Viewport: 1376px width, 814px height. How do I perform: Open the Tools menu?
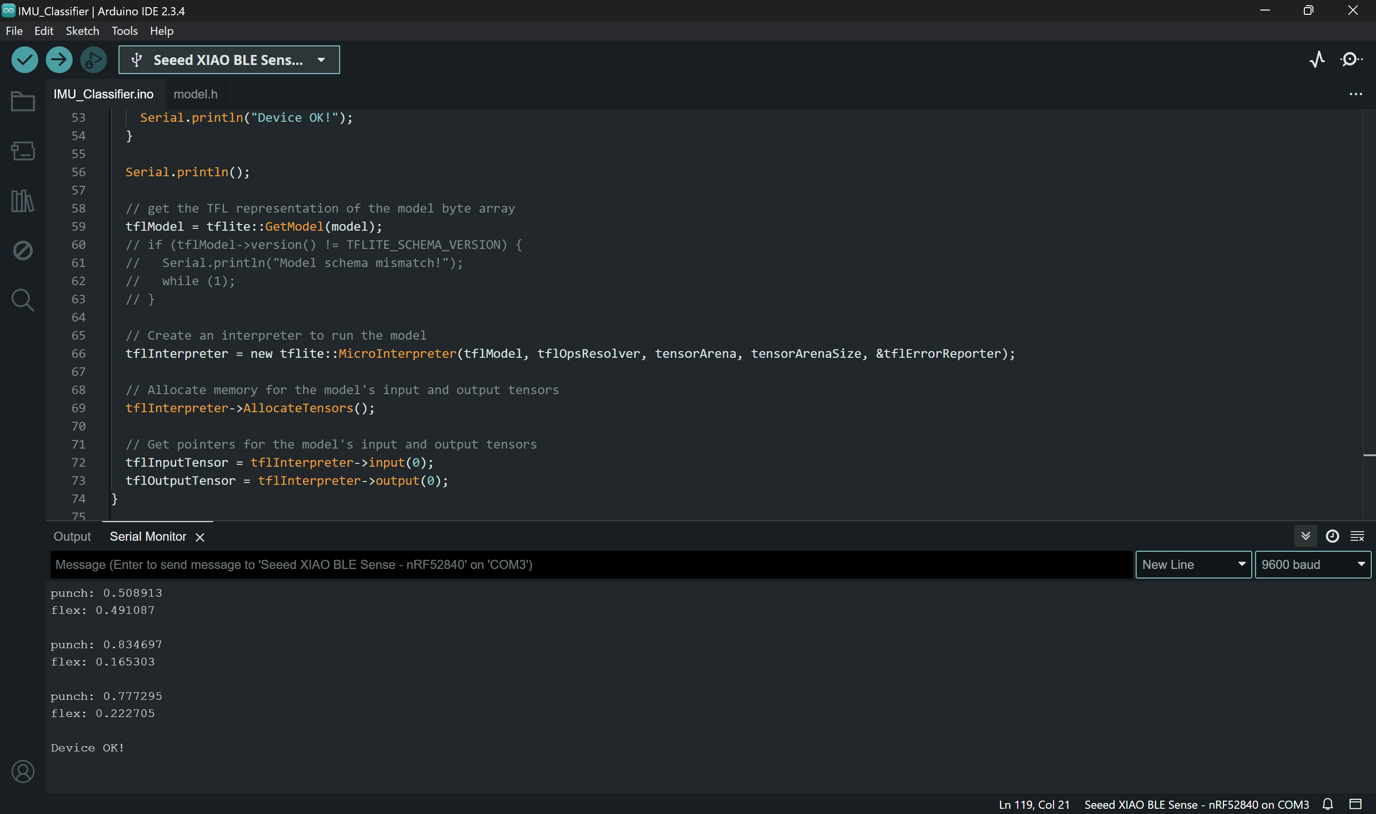[x=125, y=31]
